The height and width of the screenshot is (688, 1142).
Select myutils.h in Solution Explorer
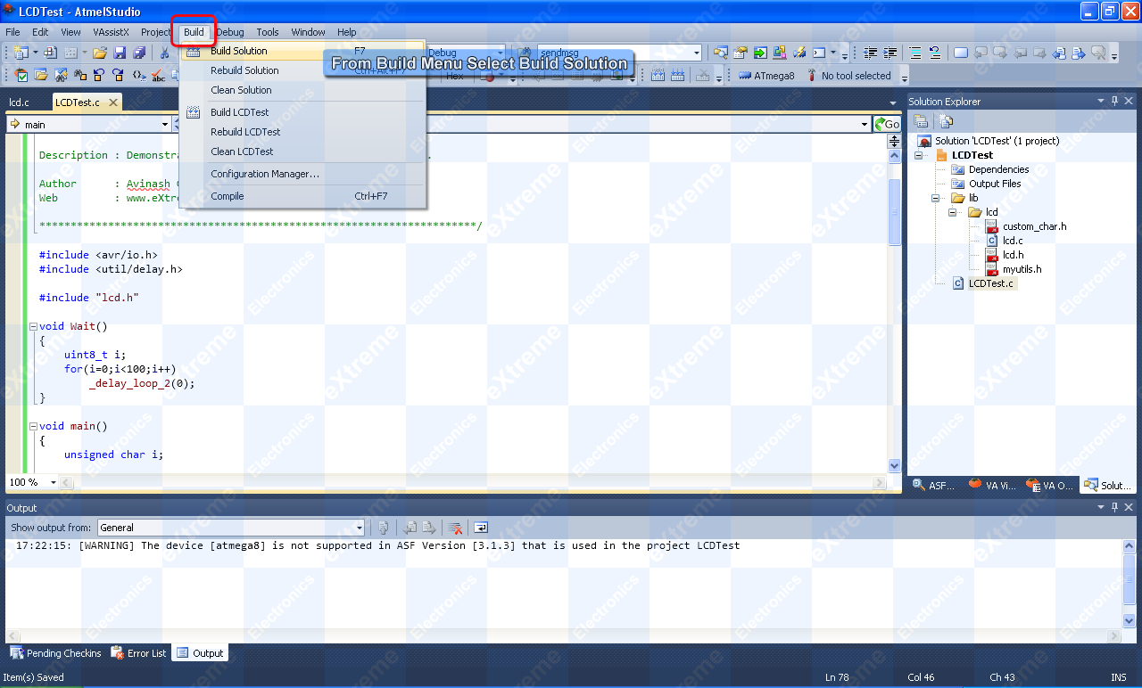coord(1022,269)
